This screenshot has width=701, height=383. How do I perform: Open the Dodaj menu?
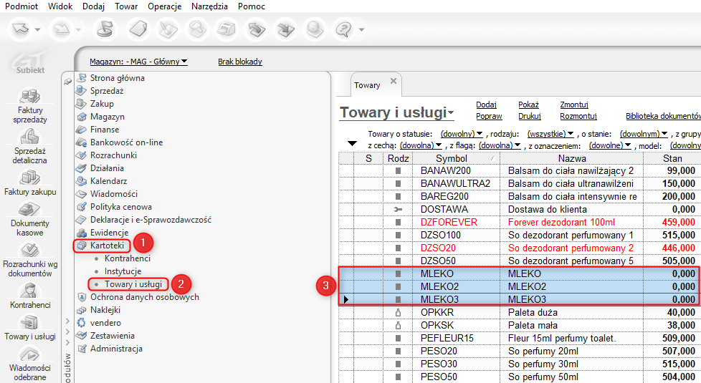tap(93, 6)
